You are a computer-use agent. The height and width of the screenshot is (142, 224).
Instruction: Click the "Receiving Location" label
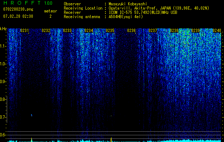click(x=83, y=9)
